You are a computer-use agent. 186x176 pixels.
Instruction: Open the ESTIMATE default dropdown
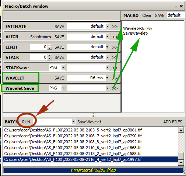click(x=107, y=26)
